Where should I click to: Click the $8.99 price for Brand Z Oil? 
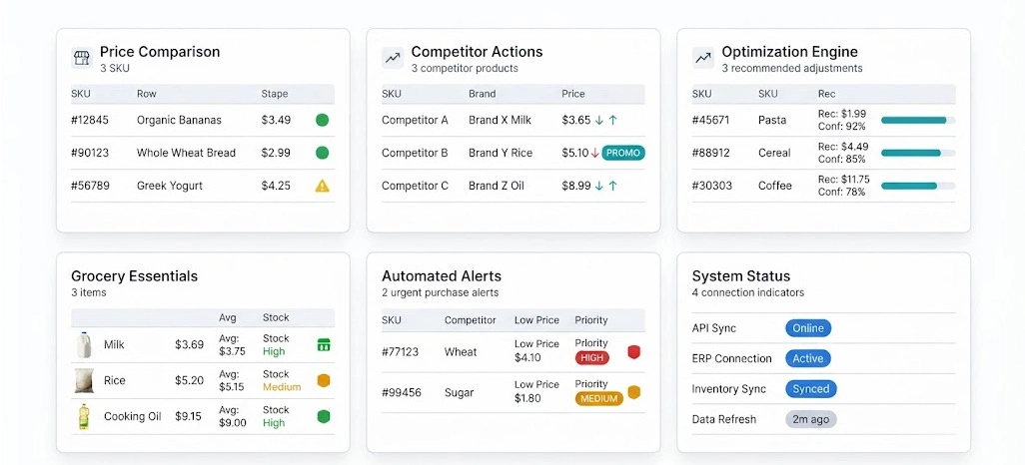pyautogui.click(x=576, y=186)
